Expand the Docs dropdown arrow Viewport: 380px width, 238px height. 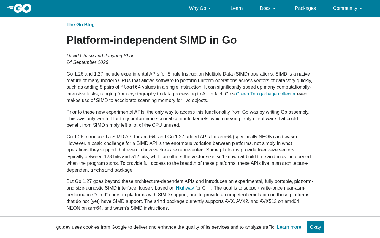(274, 8)
